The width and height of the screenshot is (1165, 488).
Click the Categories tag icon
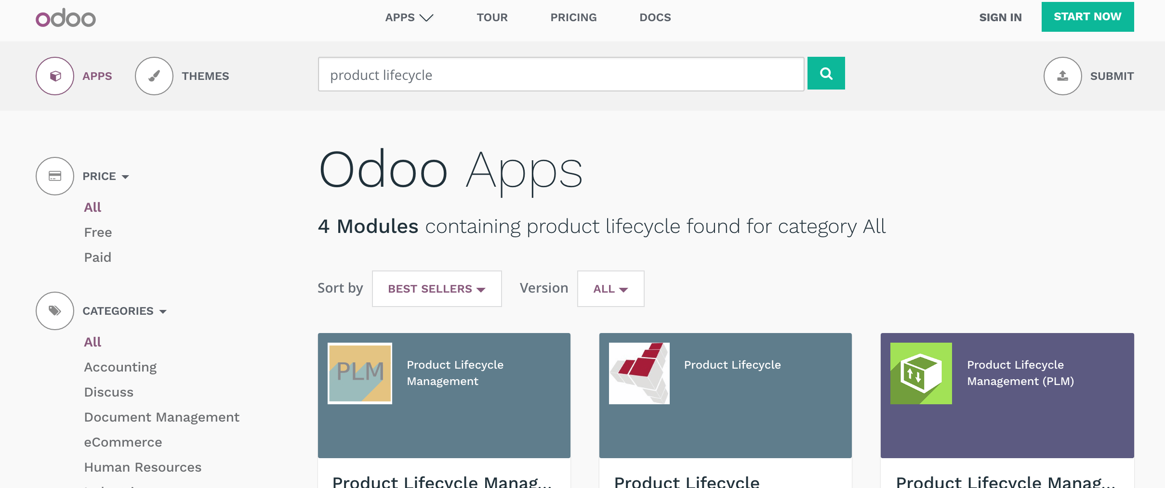pyautogui.click(x=55, y=311)
